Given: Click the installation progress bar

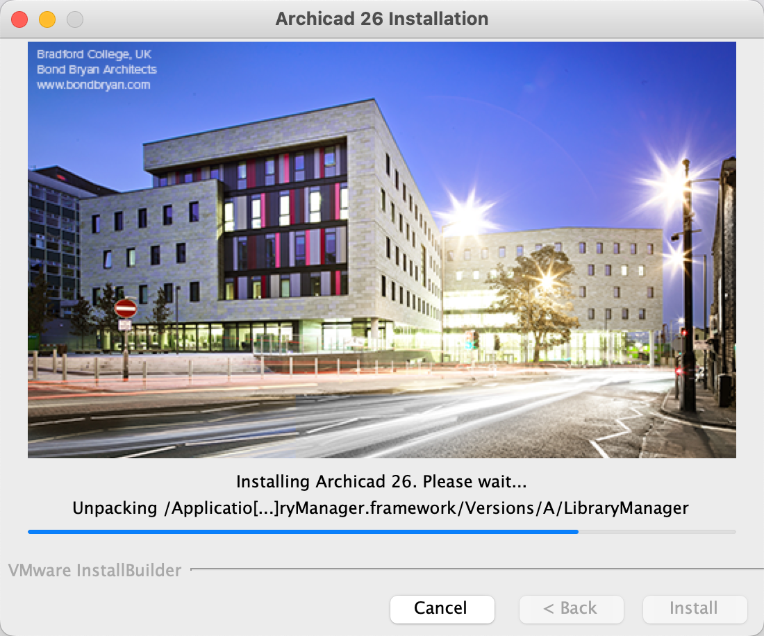Looking at the screenshot, I should 381,532.
